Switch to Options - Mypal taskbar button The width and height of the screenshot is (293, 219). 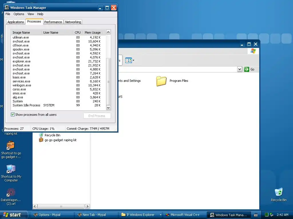tap(52, 215)
